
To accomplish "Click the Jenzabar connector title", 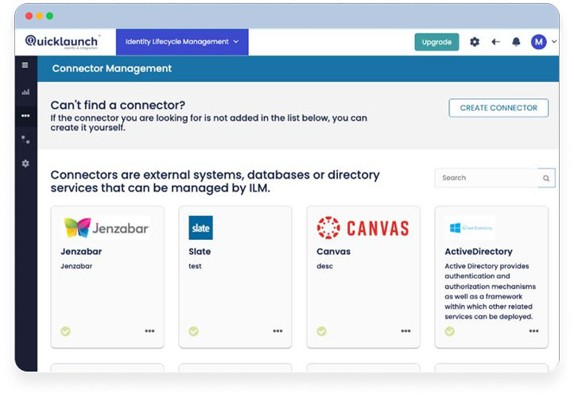I will (81, 252).
